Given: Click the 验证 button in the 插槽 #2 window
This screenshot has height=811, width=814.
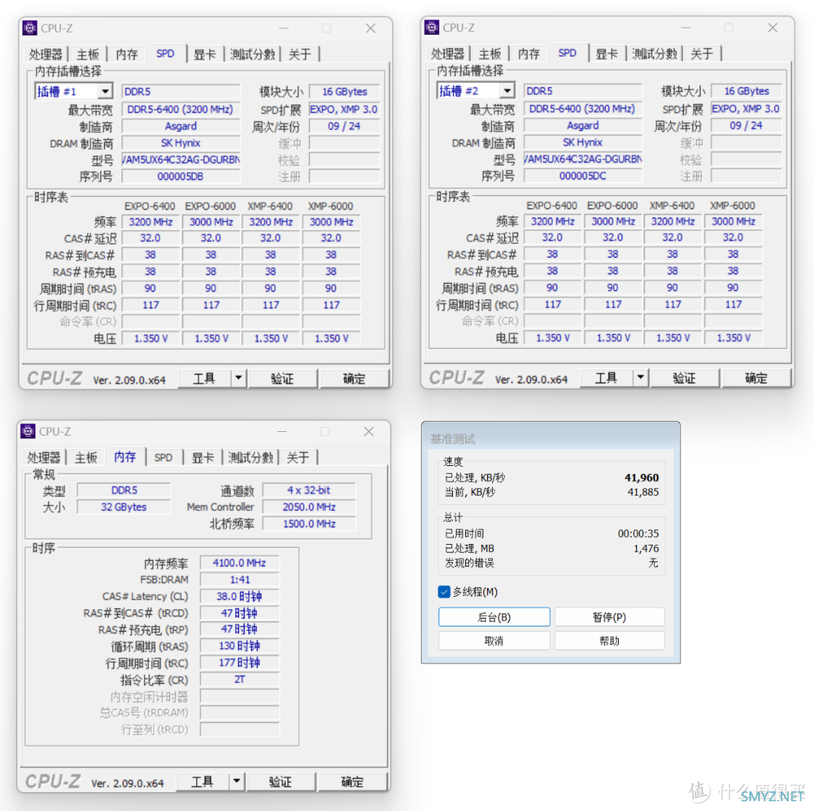Looking at the screenshot, I should [684, 378].
